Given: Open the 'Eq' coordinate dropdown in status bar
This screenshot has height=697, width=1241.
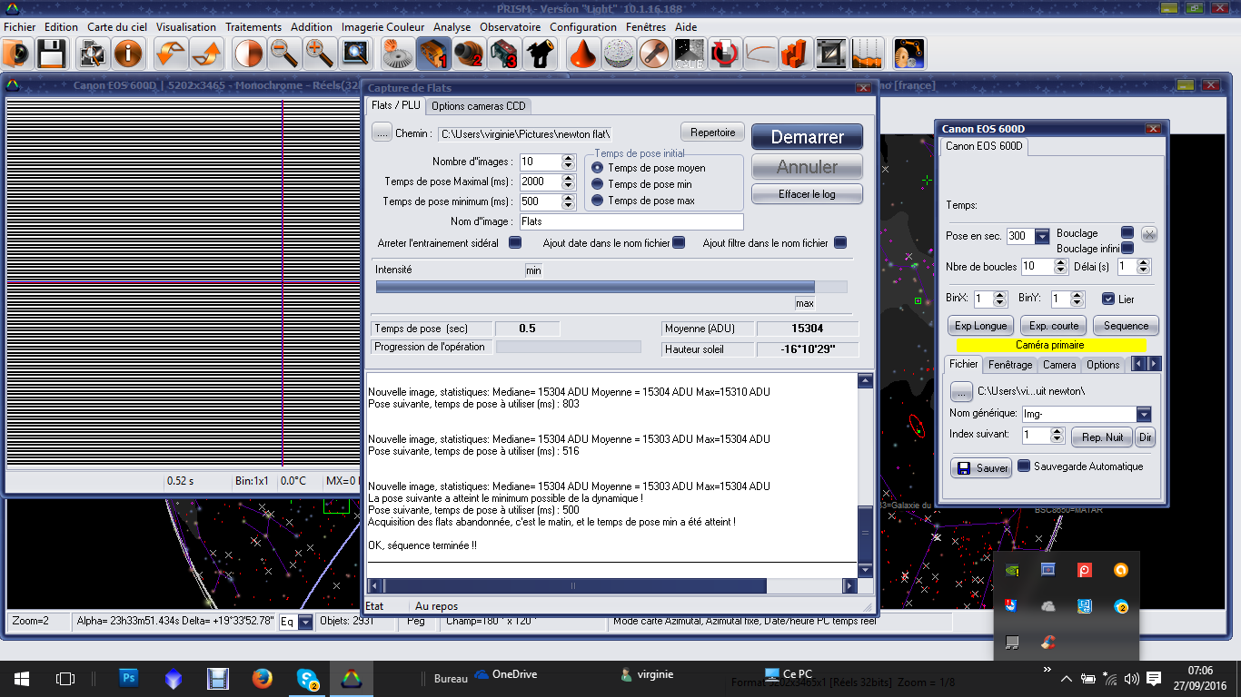Looking at the screenshot, I should tap(305, 623).
